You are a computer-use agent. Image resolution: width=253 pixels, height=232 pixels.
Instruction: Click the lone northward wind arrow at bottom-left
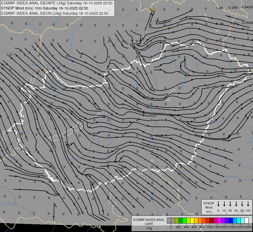pos(54,212)
